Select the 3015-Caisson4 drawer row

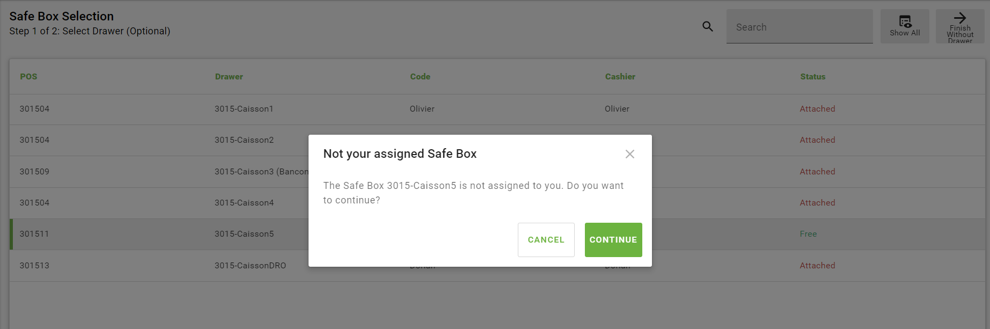coord(244,203)
